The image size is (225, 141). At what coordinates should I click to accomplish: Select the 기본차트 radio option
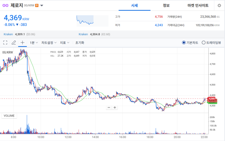pos(184,43)
